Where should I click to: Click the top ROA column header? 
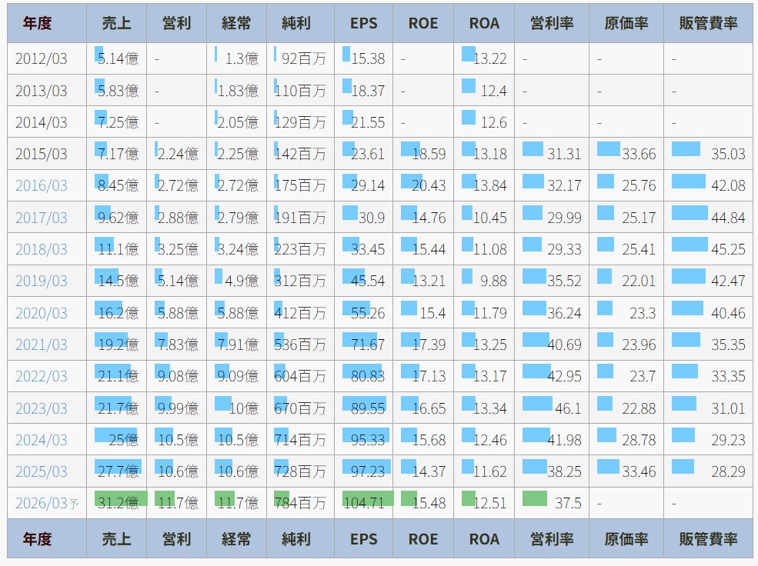pos(484,23)
